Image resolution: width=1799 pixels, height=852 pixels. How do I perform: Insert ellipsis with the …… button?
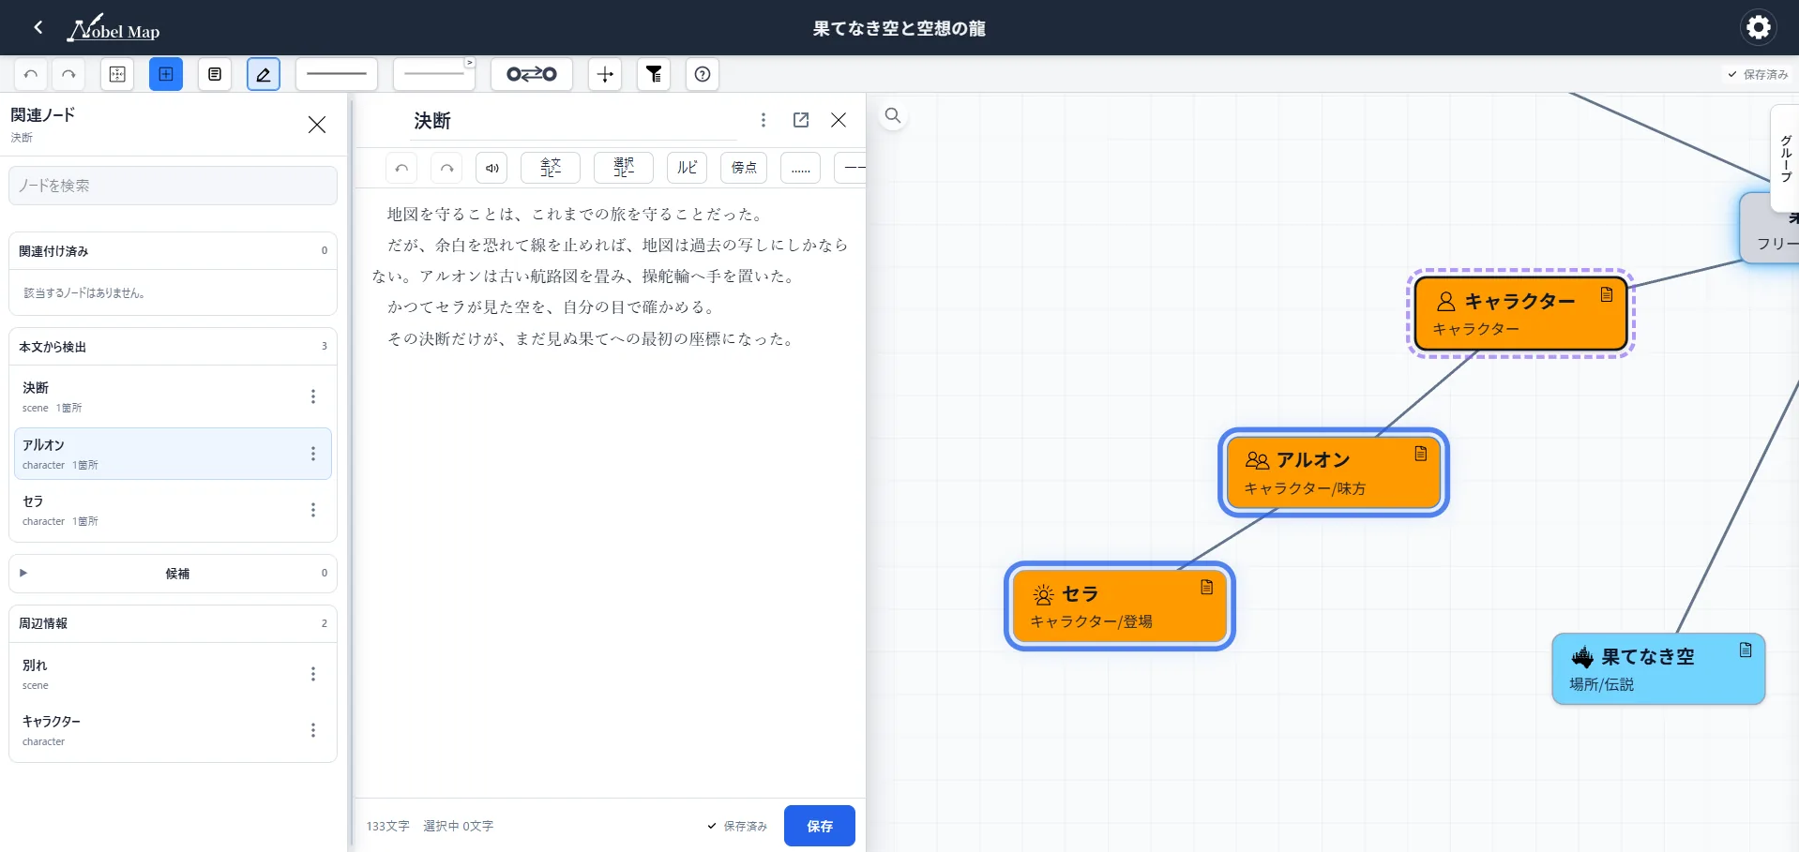tap(801, 168)
